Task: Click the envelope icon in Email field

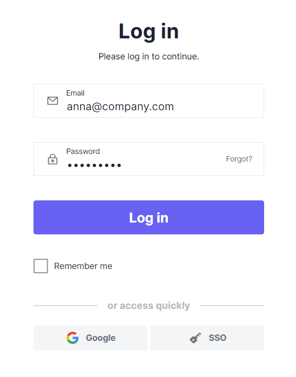Action: click(52, 101)
